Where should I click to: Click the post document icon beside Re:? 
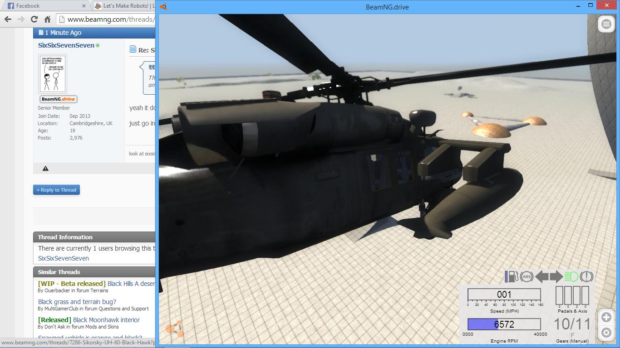point(133,49)
